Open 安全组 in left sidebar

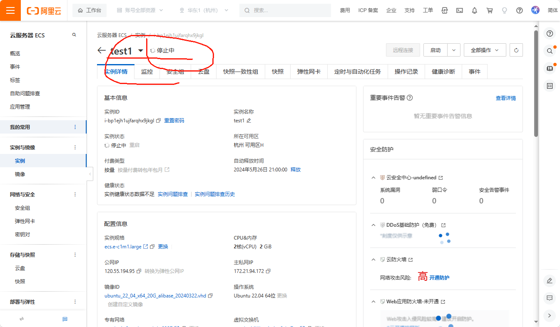[22, 208]
